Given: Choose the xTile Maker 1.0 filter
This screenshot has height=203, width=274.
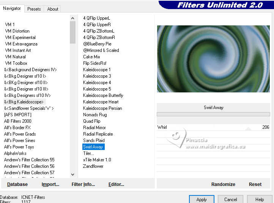Looking at the screenshot, I should (x=97, y=160).
